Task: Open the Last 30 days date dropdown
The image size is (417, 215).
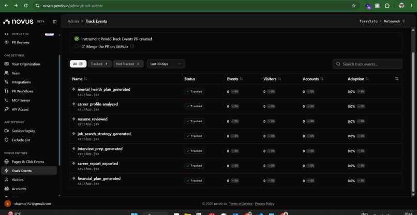Action: 166,64
